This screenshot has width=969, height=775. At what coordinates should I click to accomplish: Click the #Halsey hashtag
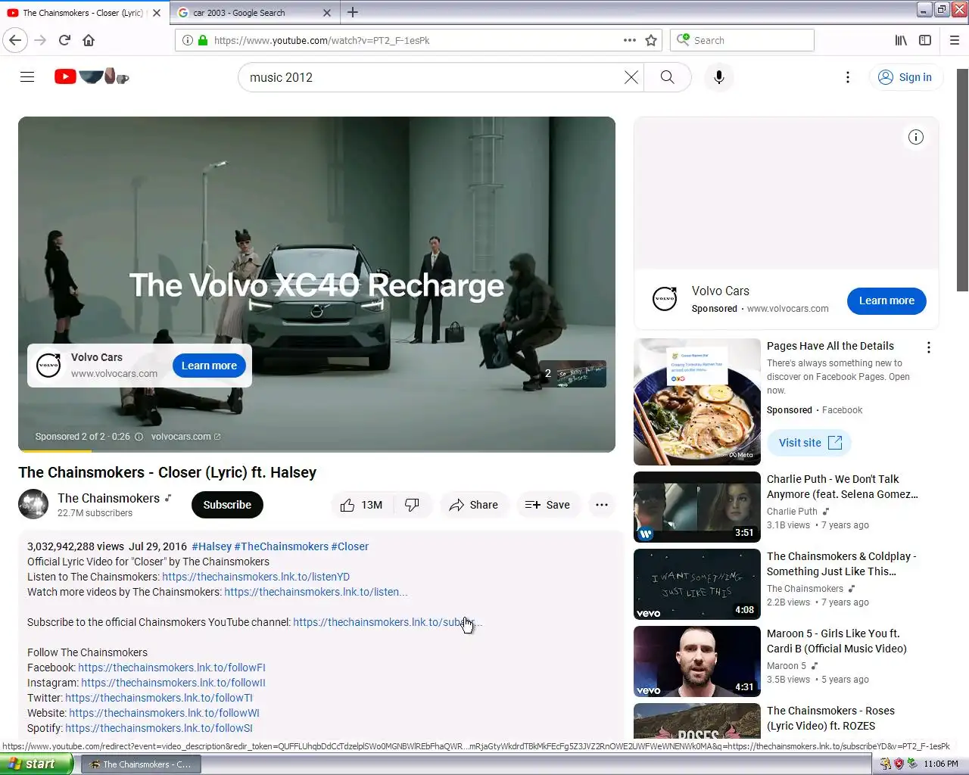(x=211, y=546)
